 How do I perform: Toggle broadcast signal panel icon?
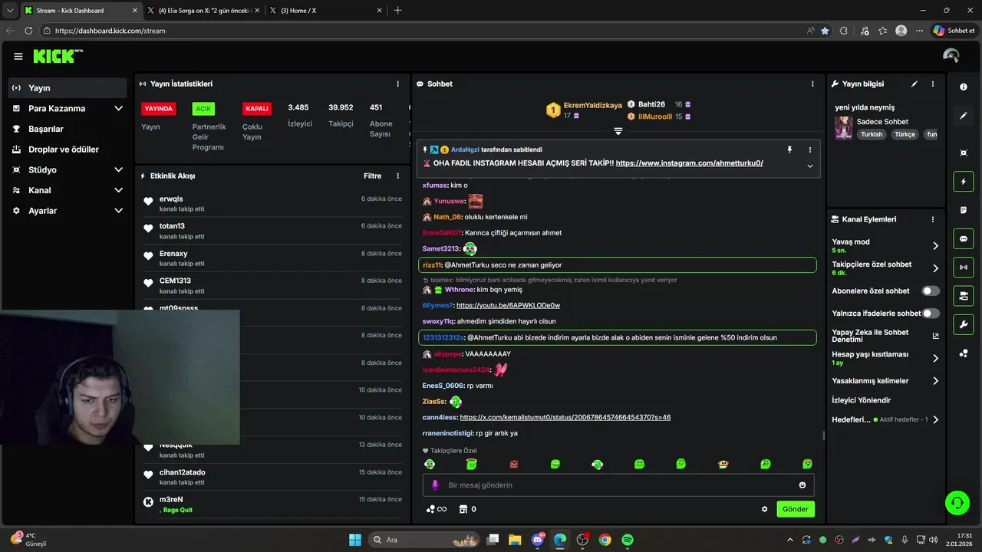click(x=964, y=268)
